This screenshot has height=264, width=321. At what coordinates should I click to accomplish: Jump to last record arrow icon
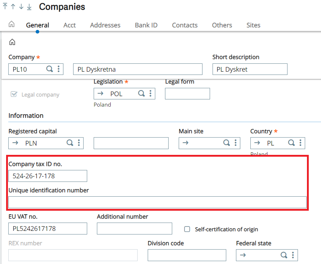point(29,7)
